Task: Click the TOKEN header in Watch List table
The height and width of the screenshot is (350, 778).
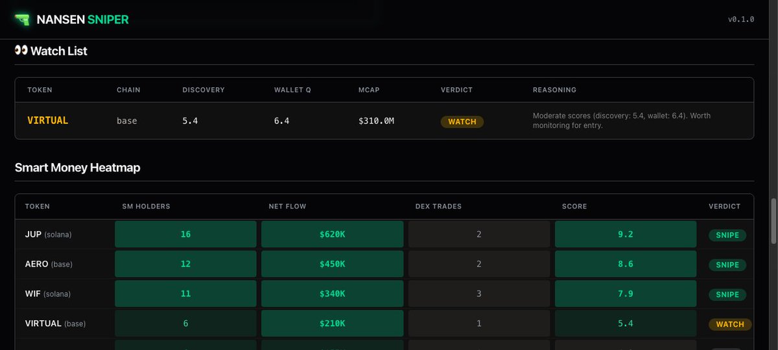Action: point(40,90)
